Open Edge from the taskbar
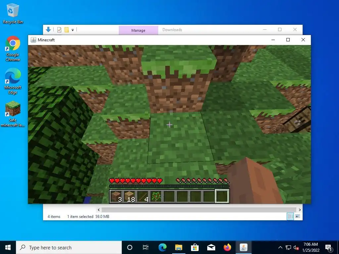Screen dimensions: 339x254 162,247
